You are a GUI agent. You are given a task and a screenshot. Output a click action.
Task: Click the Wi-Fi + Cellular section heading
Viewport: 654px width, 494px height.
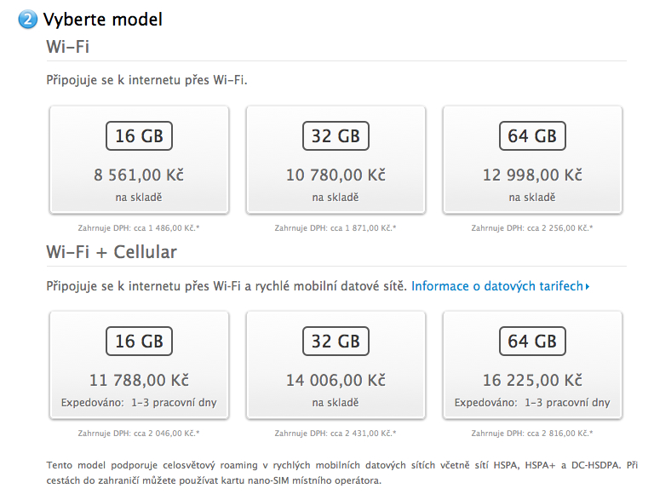(112, 252)
